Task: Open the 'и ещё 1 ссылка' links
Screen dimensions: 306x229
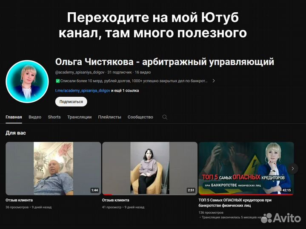Action: point(125,91)
